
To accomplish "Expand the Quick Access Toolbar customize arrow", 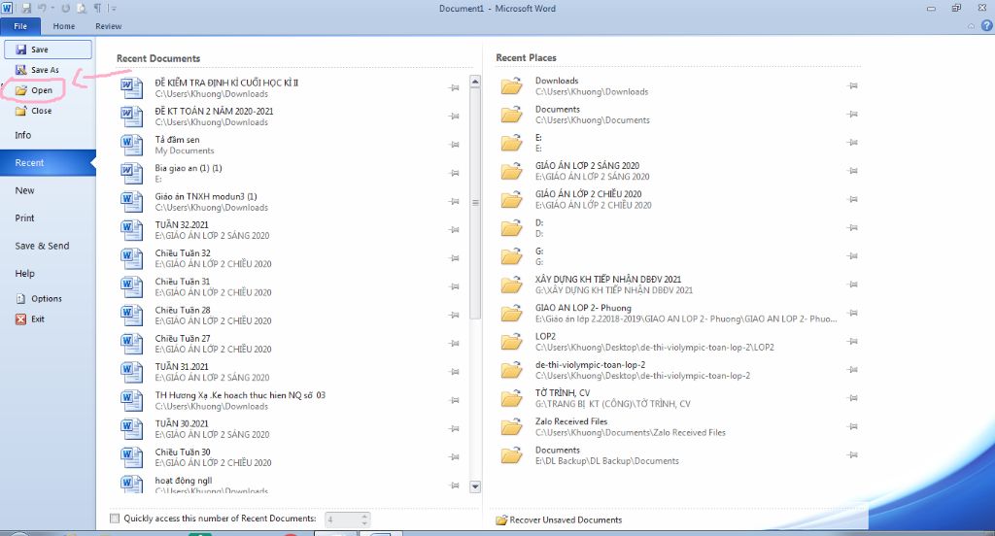I will [113, 8].
